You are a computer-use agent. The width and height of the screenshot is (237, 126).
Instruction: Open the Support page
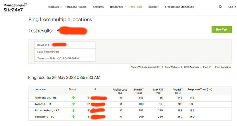154,7
